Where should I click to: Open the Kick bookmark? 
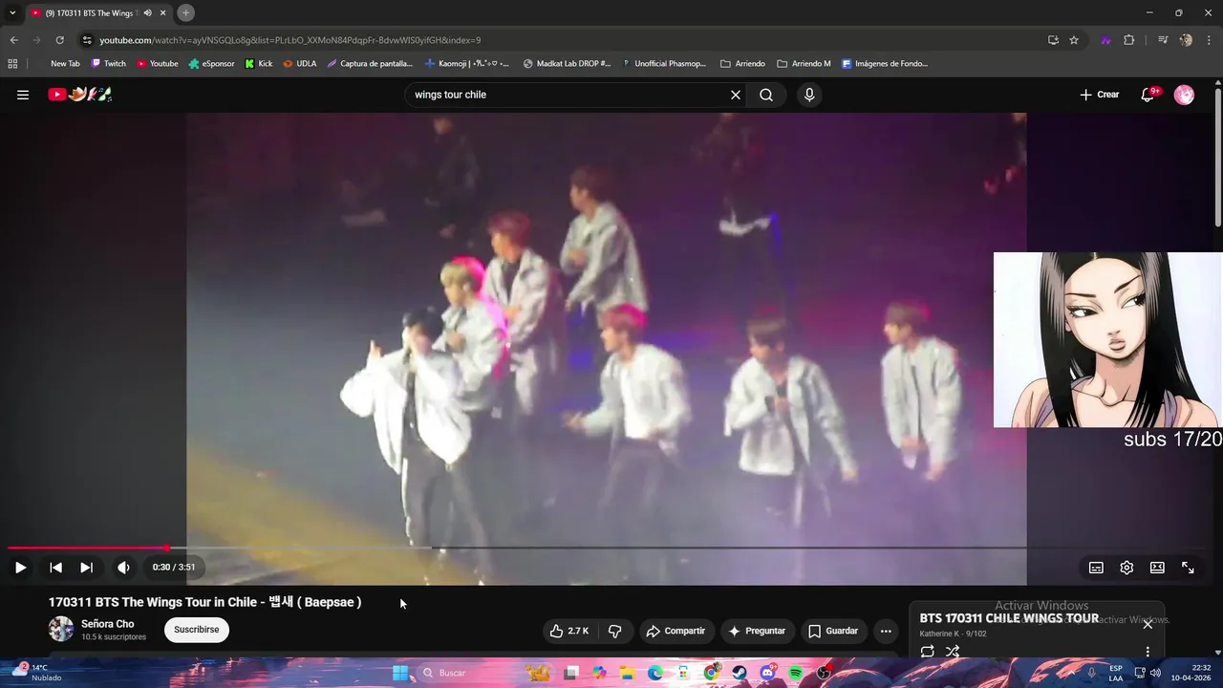tap(259, 64)
